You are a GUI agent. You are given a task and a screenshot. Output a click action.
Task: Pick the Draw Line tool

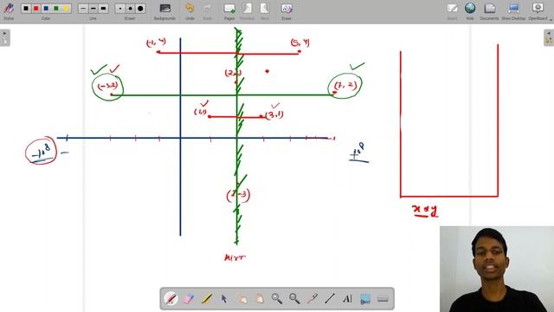(x=330, y=298)
